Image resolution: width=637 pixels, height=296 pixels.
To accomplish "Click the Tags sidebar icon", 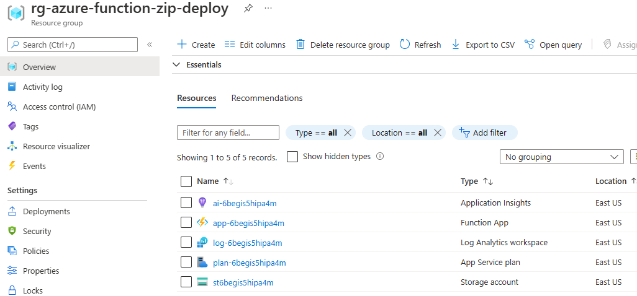I will pyautogui.click(x=12, y=126).
